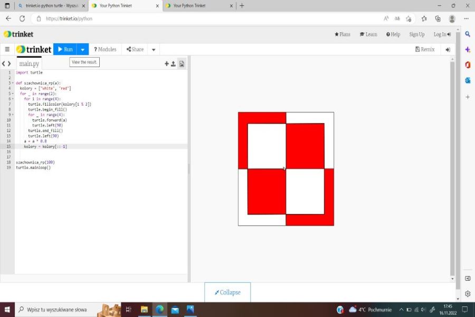Collapse the trinket embed view
This screenshot has height=317, width=475.
point(227,292)
